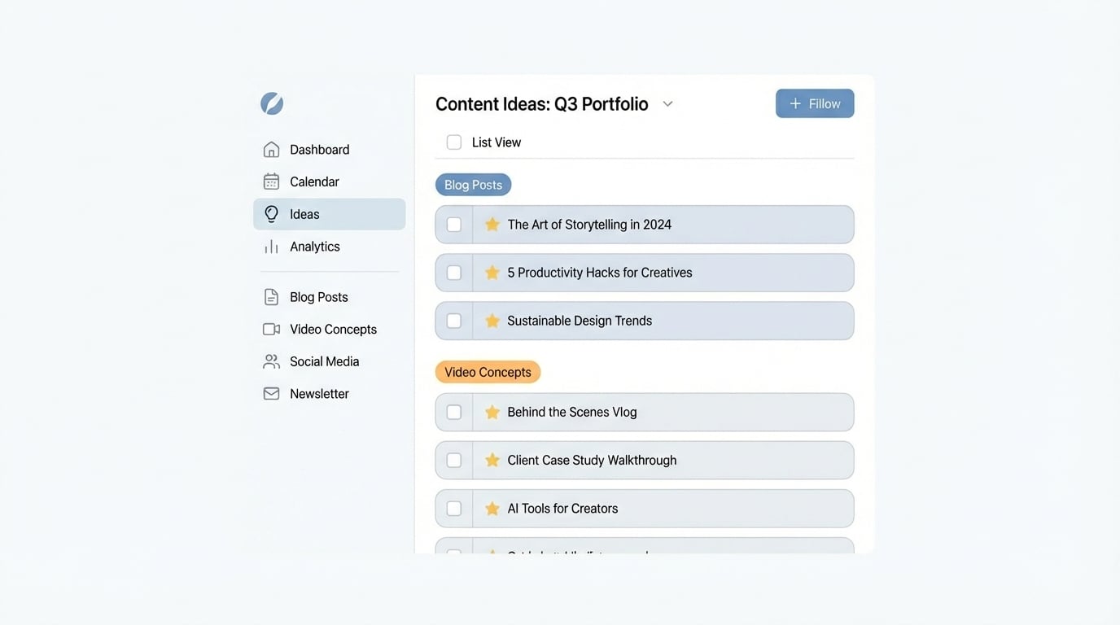Click the Calendar icon in the sidebar
The image size is (1120, 625).
(x=271, y=181)
